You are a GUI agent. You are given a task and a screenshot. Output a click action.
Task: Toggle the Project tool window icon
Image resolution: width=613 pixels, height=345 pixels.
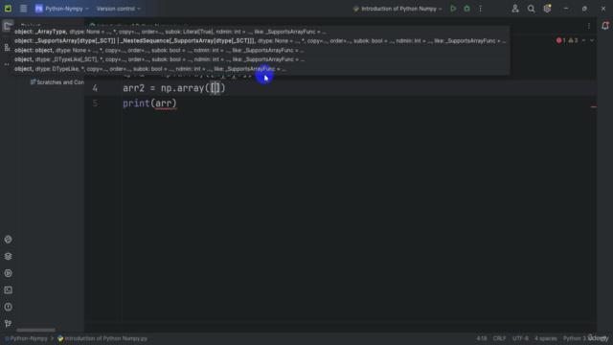pyautogui.click(x=8, y=26)
